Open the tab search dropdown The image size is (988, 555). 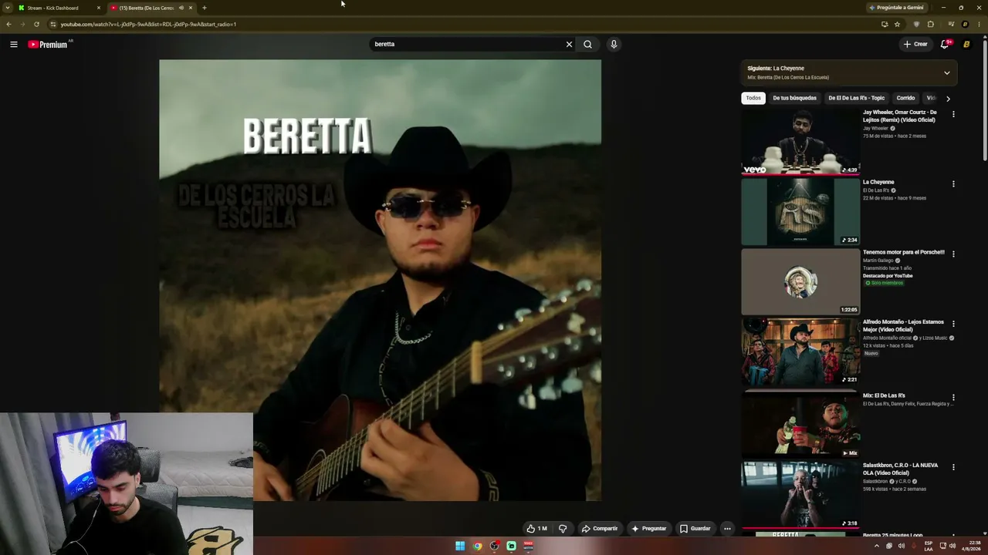coord(8,8)
